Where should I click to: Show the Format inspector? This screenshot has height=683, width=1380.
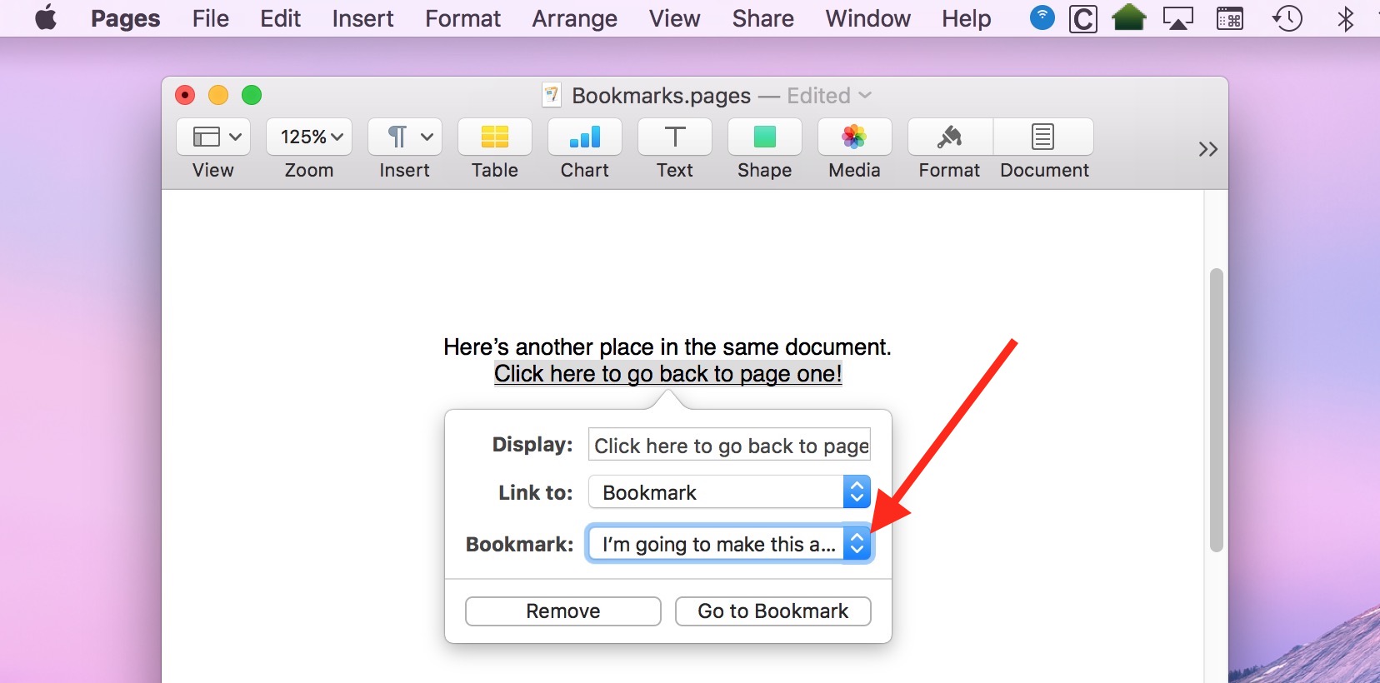(950, 137)
